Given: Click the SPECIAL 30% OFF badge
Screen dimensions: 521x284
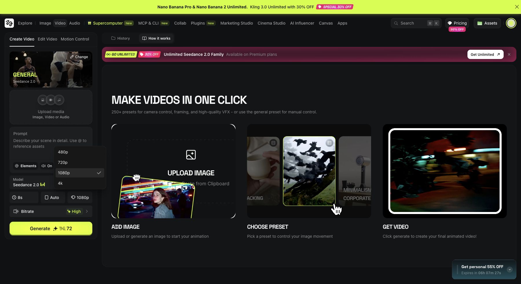Looking at the screenshot, I should pos(335,7).
